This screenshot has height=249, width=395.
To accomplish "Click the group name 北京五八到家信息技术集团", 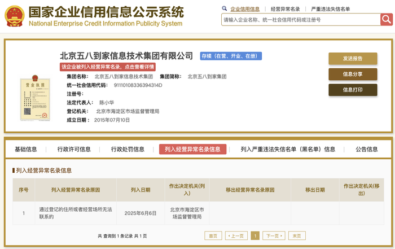I will [x=124, y=76].
